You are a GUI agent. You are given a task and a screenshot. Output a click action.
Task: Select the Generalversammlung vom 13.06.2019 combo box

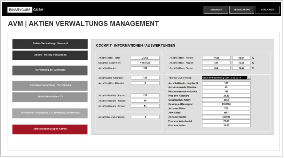224,78
